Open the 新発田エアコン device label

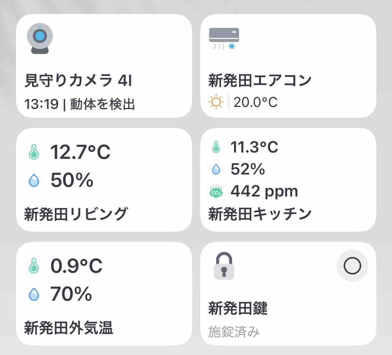(x=260, y=81)
